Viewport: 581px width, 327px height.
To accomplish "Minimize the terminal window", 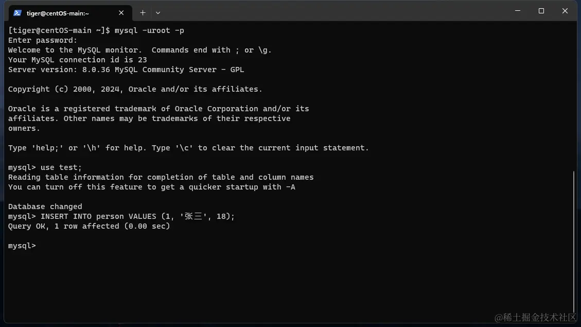I will (518, 11).
